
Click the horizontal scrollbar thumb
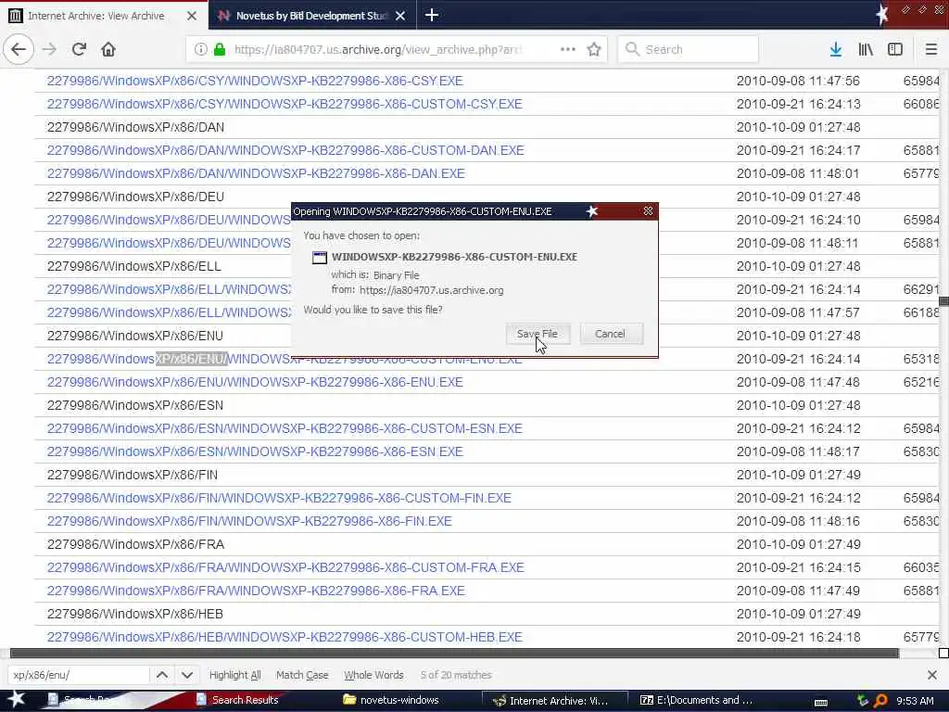(x=454, y=653)
